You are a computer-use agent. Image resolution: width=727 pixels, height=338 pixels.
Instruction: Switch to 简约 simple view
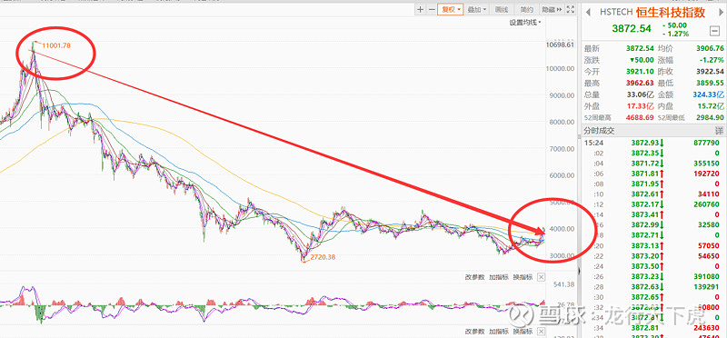(526, 9)
